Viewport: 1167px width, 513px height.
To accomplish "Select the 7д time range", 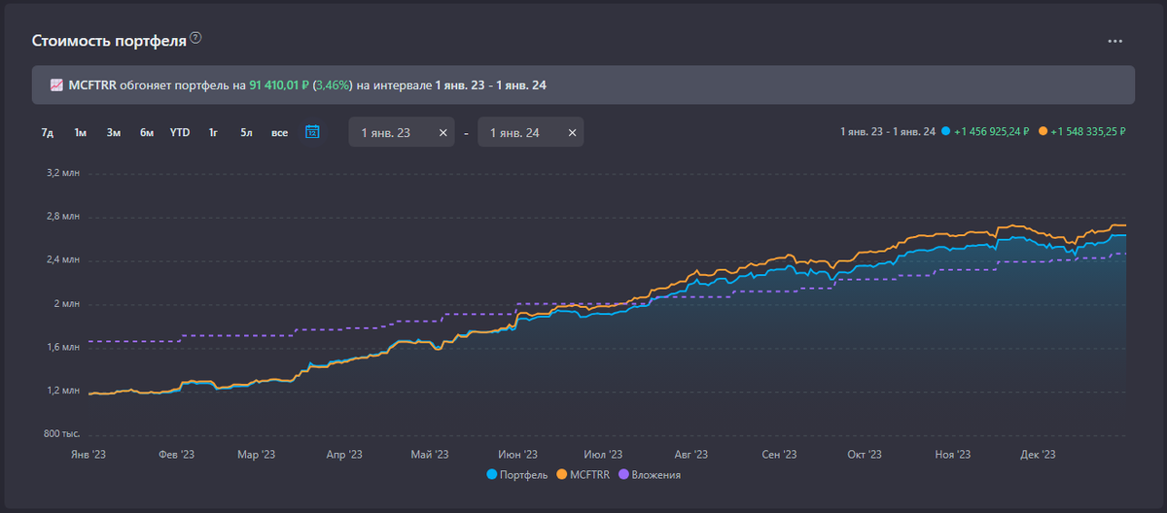I will [48, 133].
